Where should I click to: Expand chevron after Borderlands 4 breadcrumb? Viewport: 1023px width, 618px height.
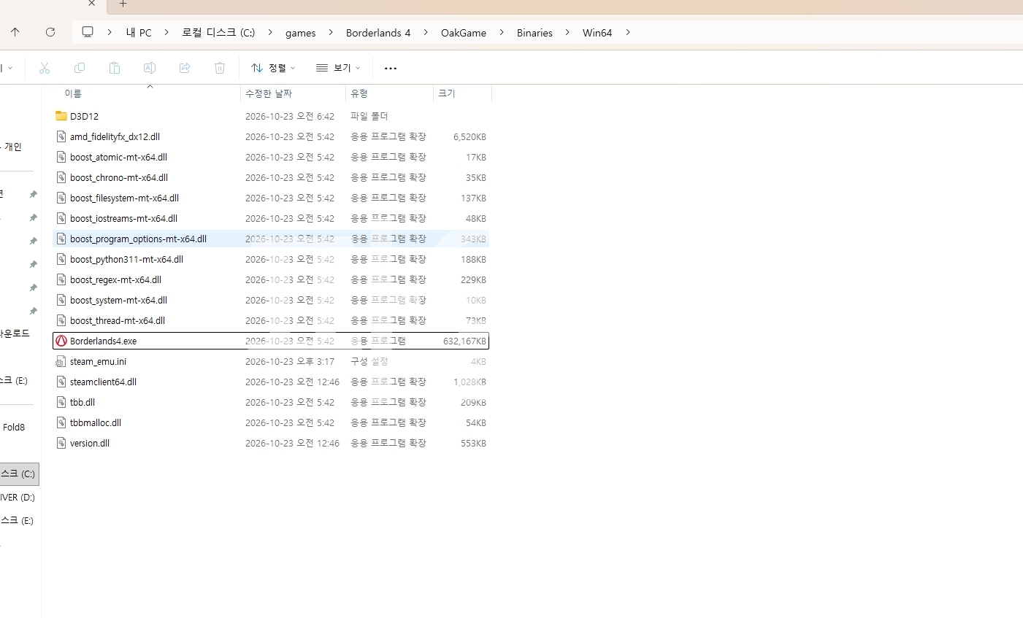426,32
